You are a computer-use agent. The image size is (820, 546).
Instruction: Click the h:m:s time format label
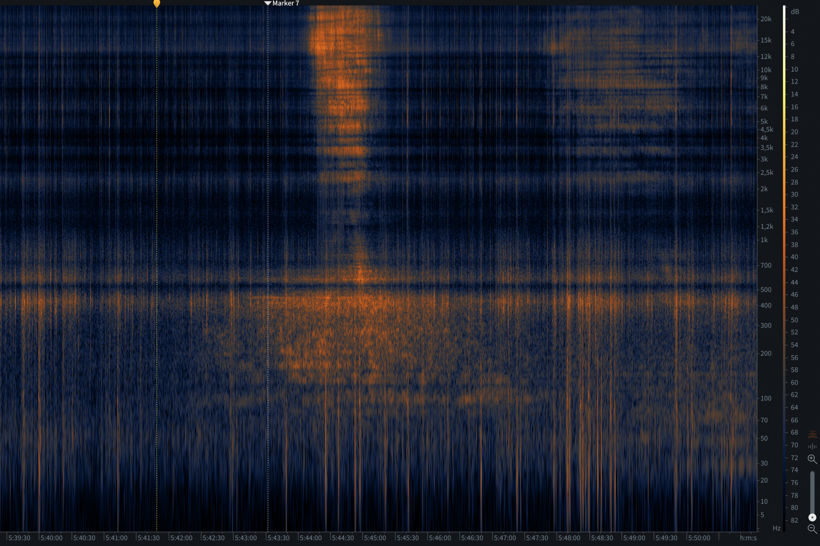tap(748, 538)
